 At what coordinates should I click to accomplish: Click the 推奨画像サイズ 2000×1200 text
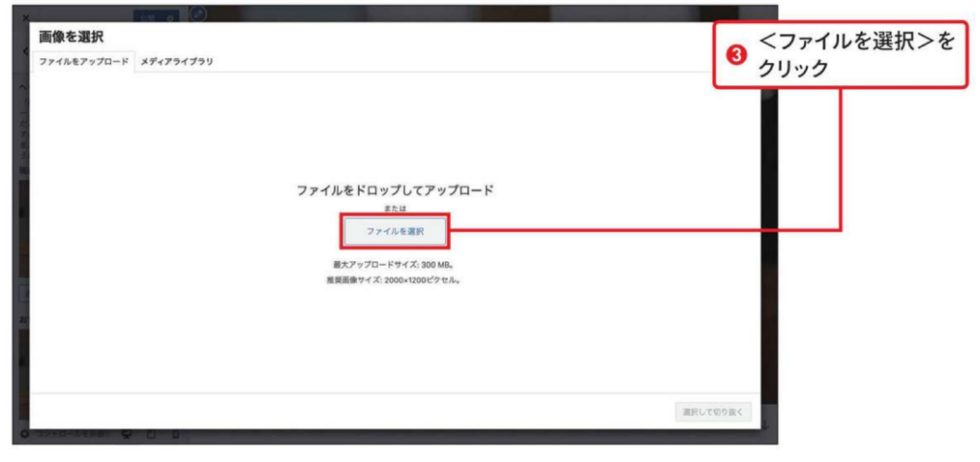pos(393,281)
